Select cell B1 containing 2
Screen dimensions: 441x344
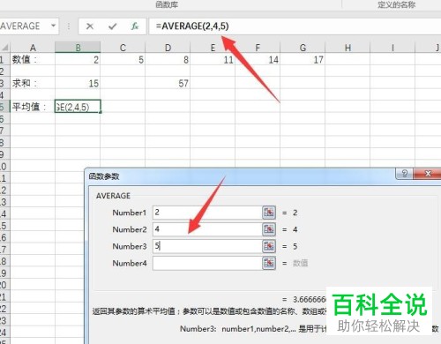(78, 59)
